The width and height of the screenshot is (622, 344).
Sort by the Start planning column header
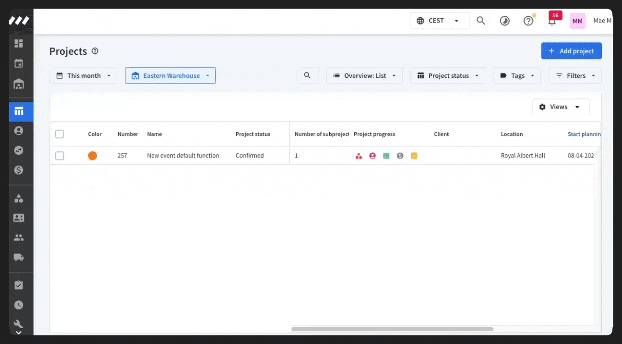tap(584, 134)
